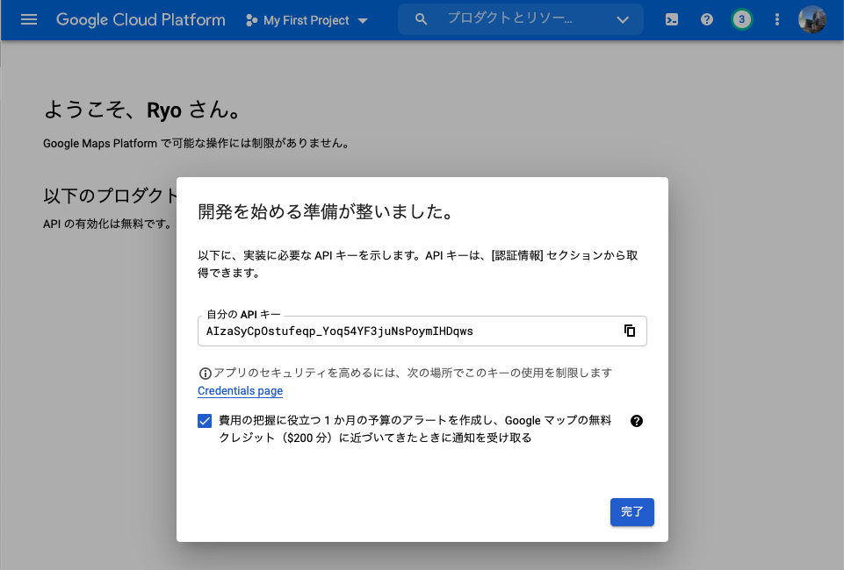Open the navigation hamburger menu

(x=28, y=19)
